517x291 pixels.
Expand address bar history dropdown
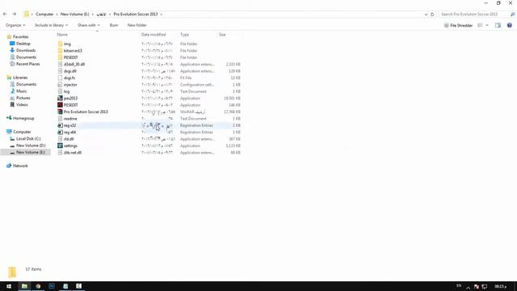(x=426, y=15)
